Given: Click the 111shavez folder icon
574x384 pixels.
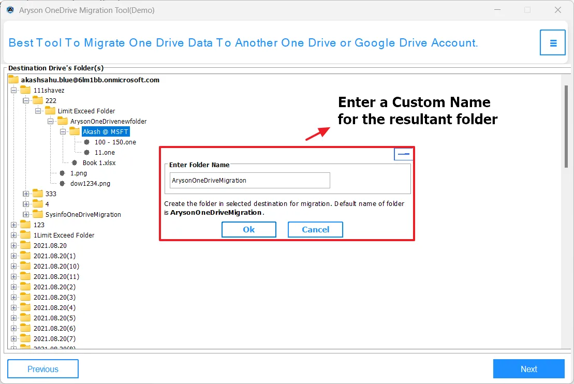Looking at the screenshot, I should click(x=25, y=90).
